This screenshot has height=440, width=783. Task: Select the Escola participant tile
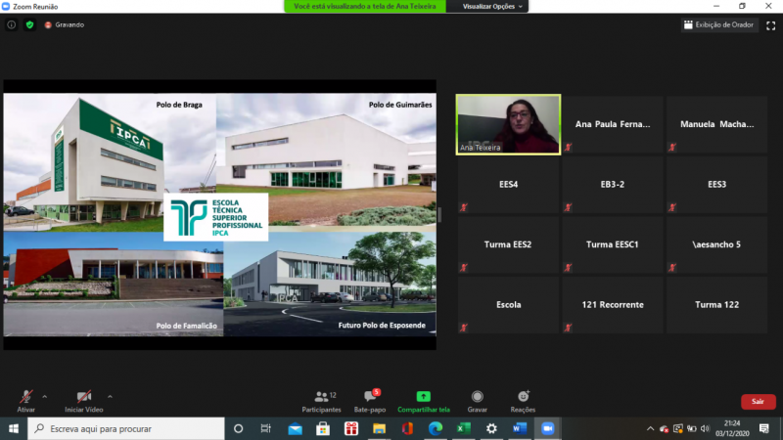(x=508, y=305)
